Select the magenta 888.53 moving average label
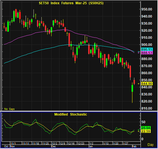 [147, 53]
